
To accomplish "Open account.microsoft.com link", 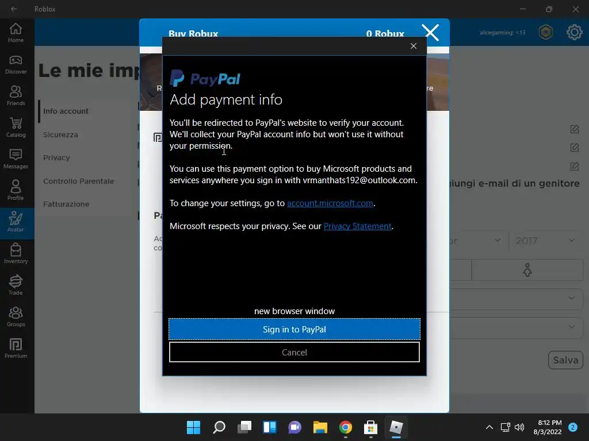I will coord(330,203).
